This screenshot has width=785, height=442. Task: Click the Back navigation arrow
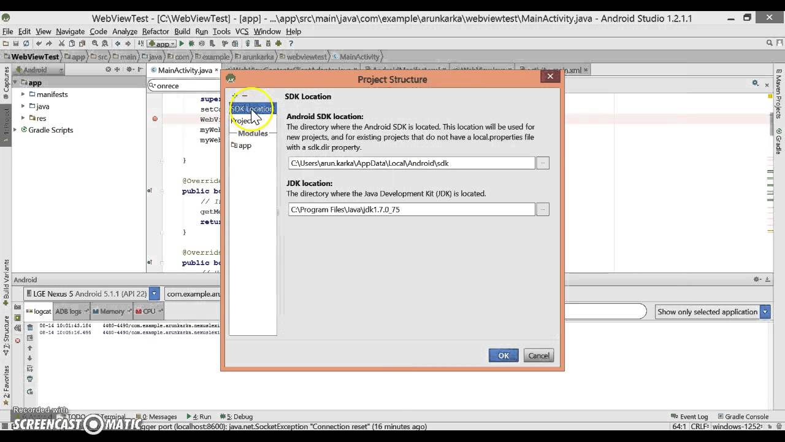coord(118,44)
